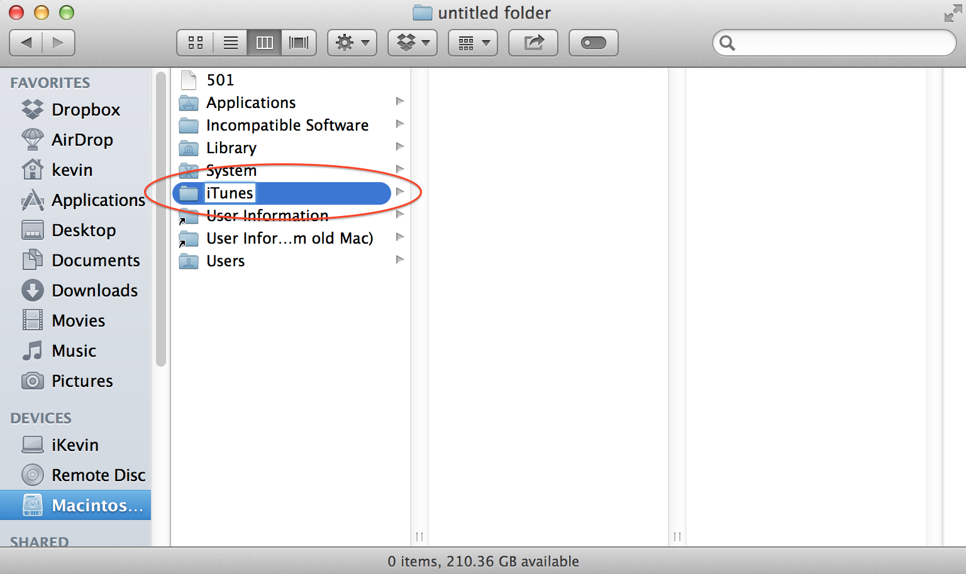This screenshot has height=574, width=966.
Task: Click the Movies film strip icon
Action: tap(33, 320)
